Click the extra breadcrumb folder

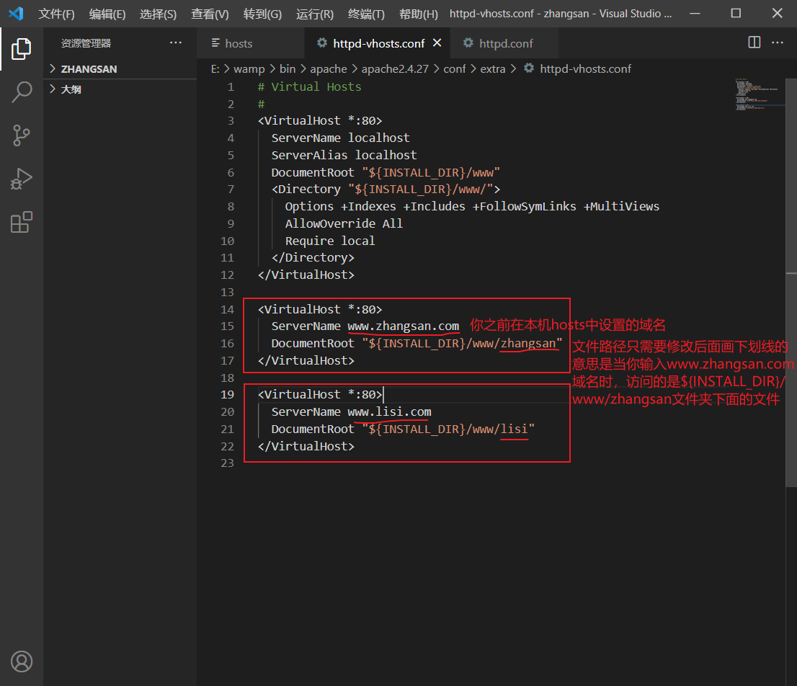[492, 68]
